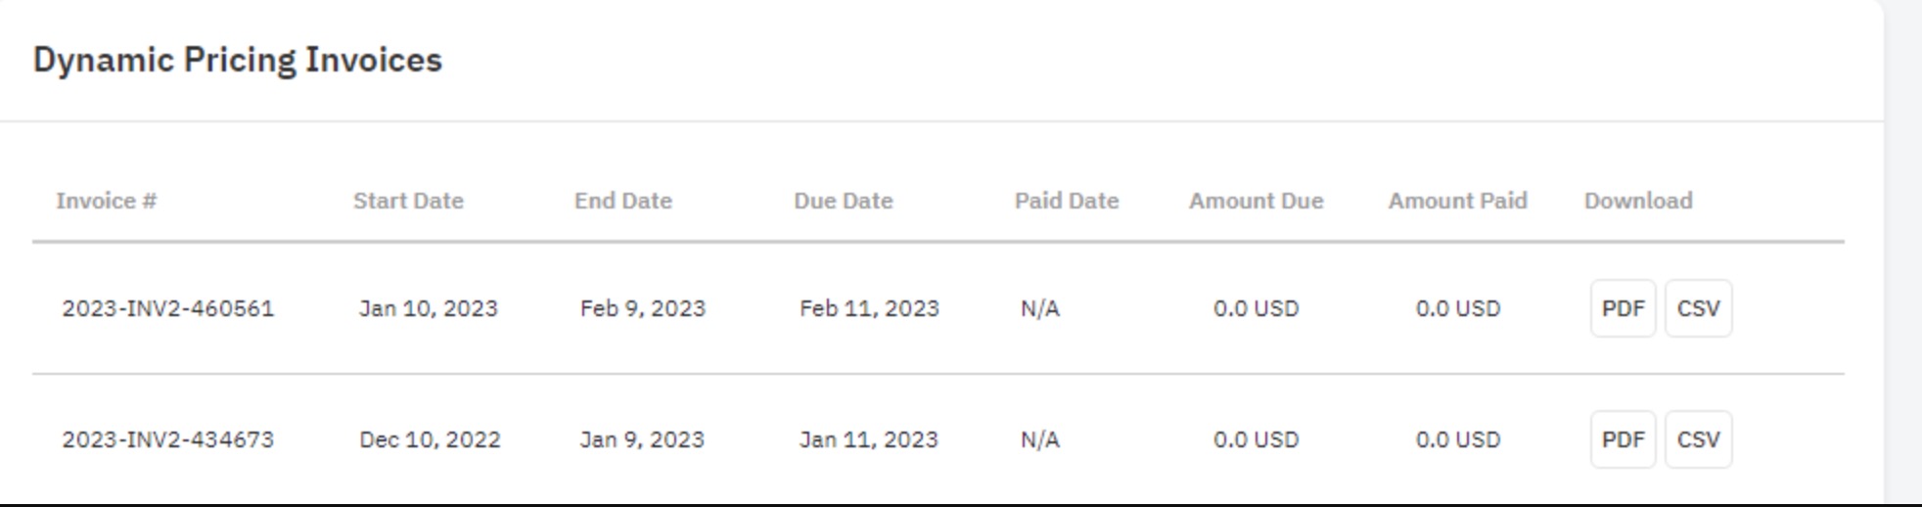Click the Download column header
The width and height of the screenshot is (1922, 507).
point(1638,201)
